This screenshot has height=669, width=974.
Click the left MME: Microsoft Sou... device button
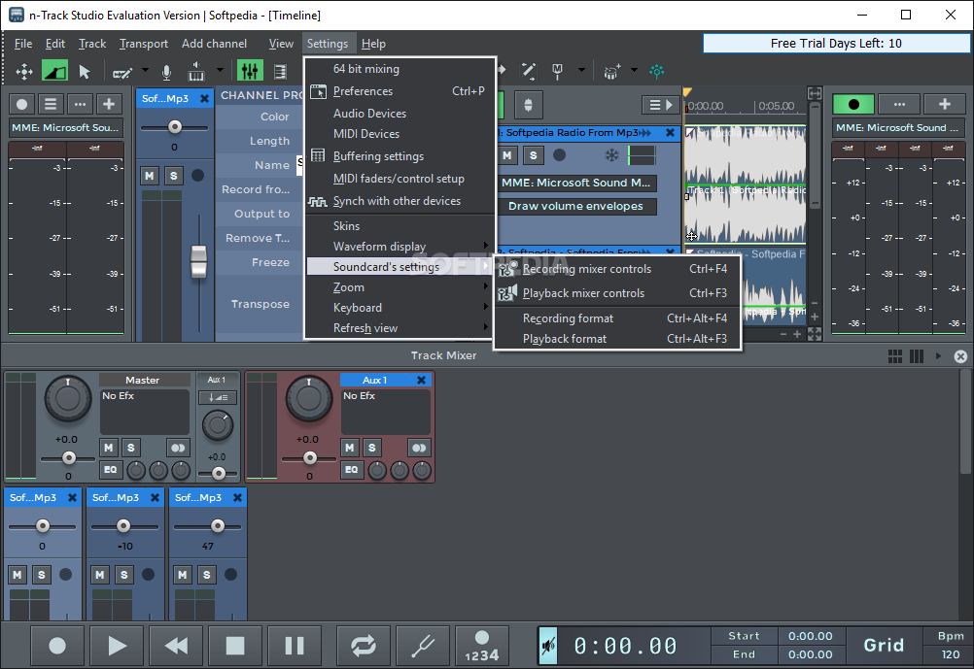(65, 128)
